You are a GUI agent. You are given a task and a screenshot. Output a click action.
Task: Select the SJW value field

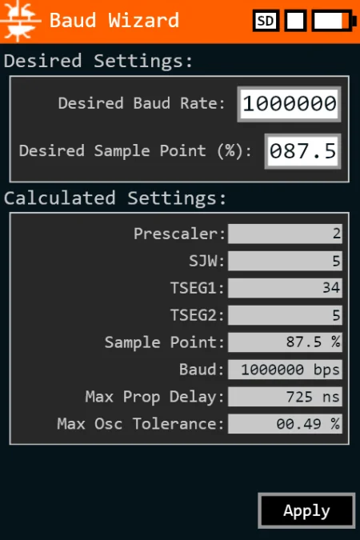coord(285,261)
